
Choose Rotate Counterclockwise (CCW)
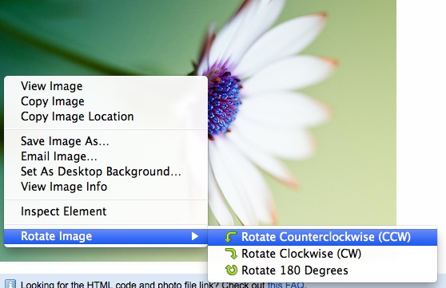coord(323,237)
